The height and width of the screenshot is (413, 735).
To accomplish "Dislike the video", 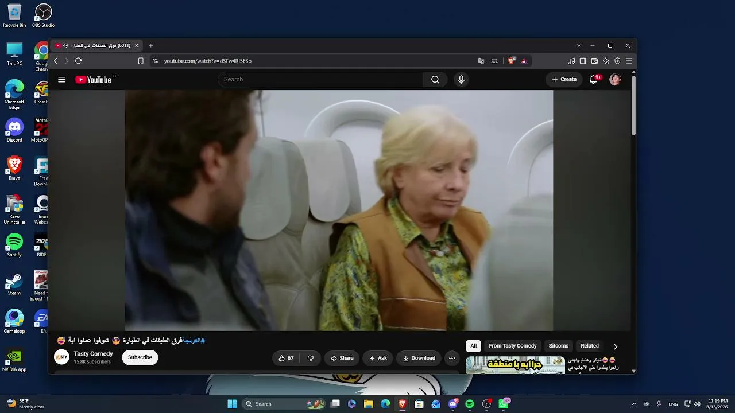I will tap(311, 358).
